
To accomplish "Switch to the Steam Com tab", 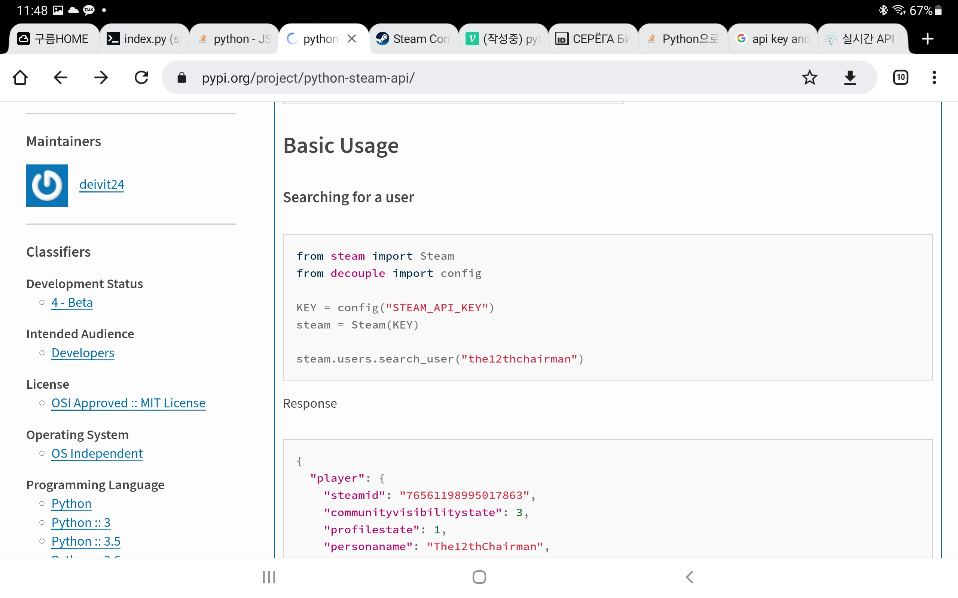I will point(414,39).
